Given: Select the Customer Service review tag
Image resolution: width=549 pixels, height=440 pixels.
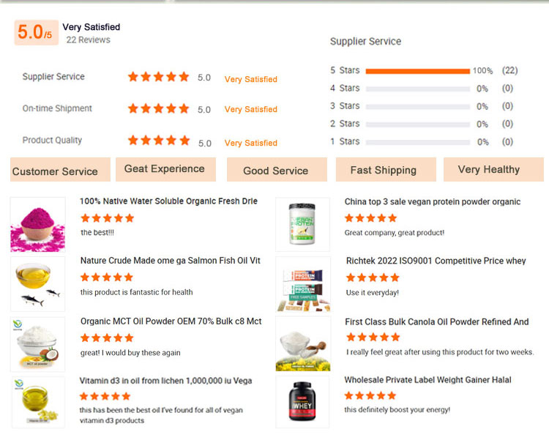Looking at the screenshot, I should coord(60,170).
